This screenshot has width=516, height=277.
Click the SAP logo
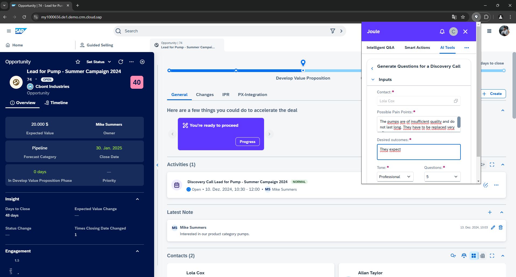click(21, 31)
